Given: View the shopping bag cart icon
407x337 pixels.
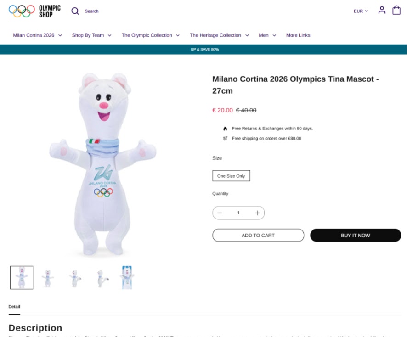Looking at the screenshot, I should [396, 11].
